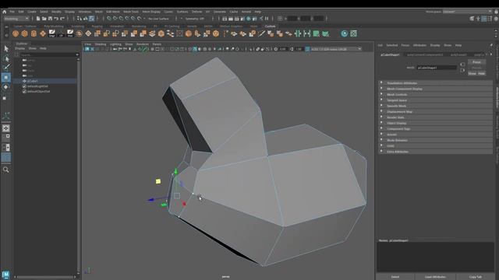Open the Modeling menu set dropdown
This screenshot has width=499, height=280.
16,19
